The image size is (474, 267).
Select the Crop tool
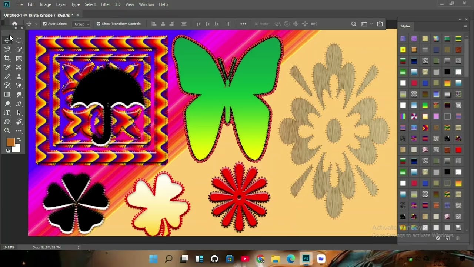[7, 58]
